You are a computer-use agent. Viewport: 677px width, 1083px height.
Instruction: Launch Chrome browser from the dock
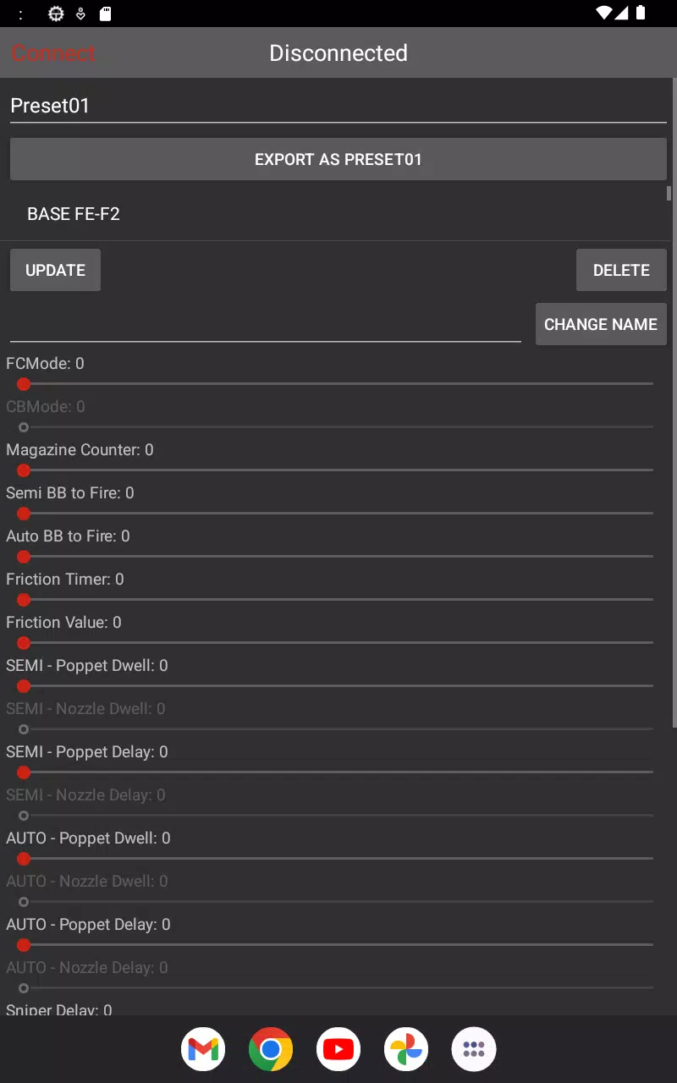pyautogui.click(x=271, y=1049)
